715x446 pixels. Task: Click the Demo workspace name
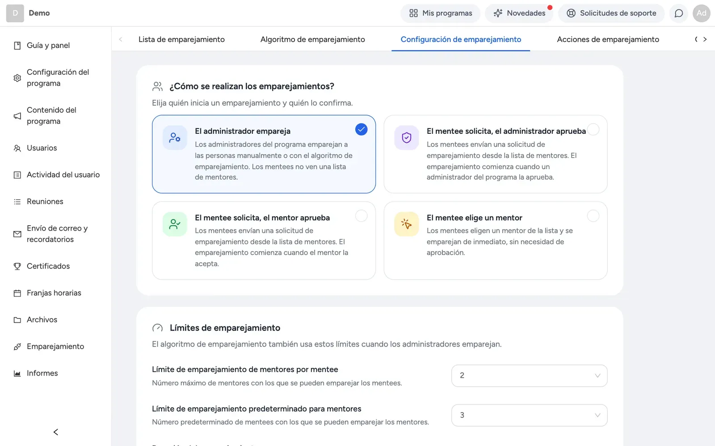39,13
